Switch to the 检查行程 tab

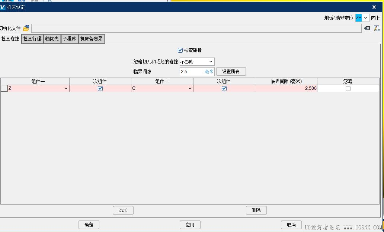(32, 39)
